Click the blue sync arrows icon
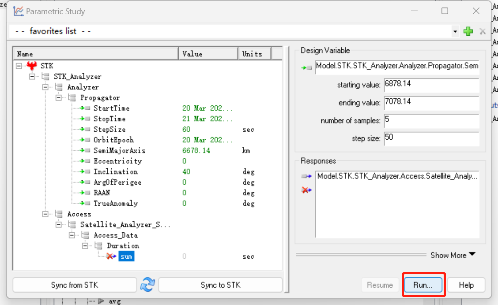Screen dimensions: 498x305 point(147,285)
